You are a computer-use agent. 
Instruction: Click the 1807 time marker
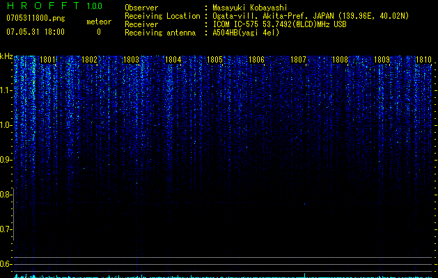point(298,60)
